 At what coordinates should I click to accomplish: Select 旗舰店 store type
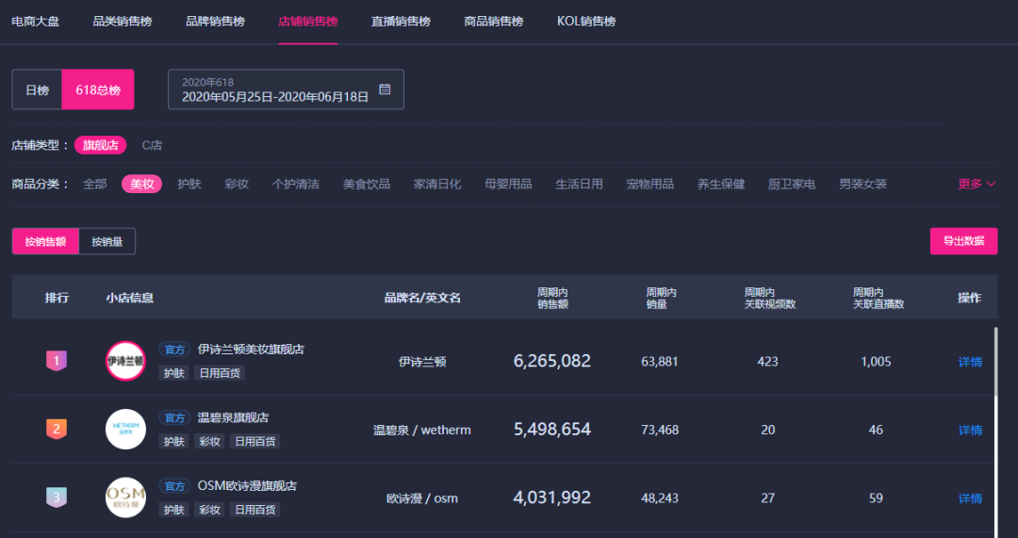pos(101,145)
